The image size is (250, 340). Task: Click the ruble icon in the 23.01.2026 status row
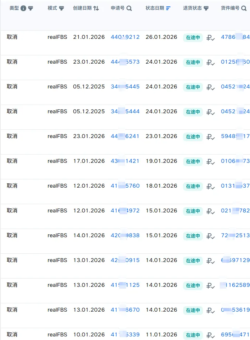tap(210, 137)
